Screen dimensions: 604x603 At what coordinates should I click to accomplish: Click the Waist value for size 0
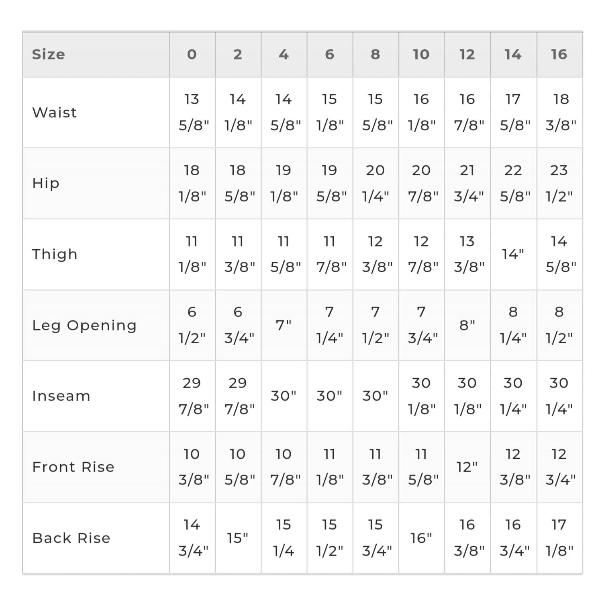coord(192,112)
